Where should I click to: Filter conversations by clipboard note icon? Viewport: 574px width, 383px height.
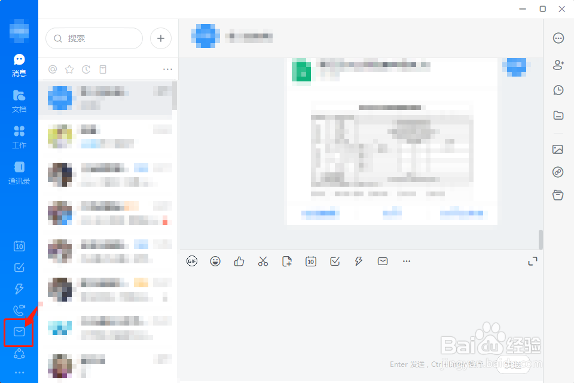pos(103,69)
